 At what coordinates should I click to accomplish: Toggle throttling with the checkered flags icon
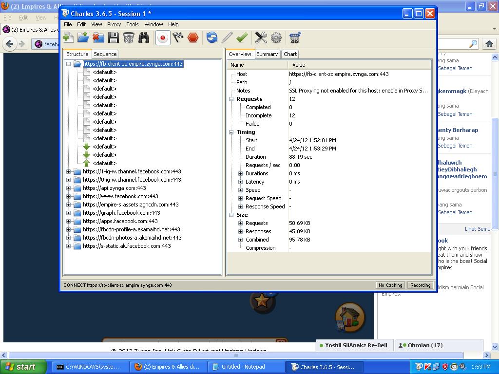[178, 38]
